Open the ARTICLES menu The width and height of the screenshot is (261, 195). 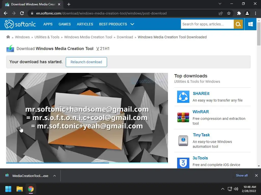pyautogui.click(x=85, y=24)
